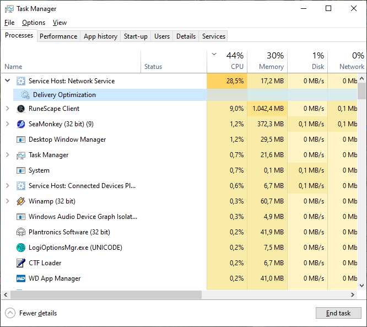
Task: Click the Fewer details link
Action: [x=38, y=313]
